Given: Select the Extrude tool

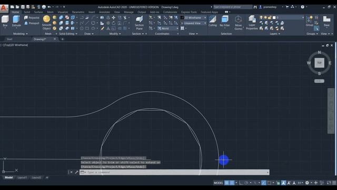Looking at the screenshot, I should 16,21.
